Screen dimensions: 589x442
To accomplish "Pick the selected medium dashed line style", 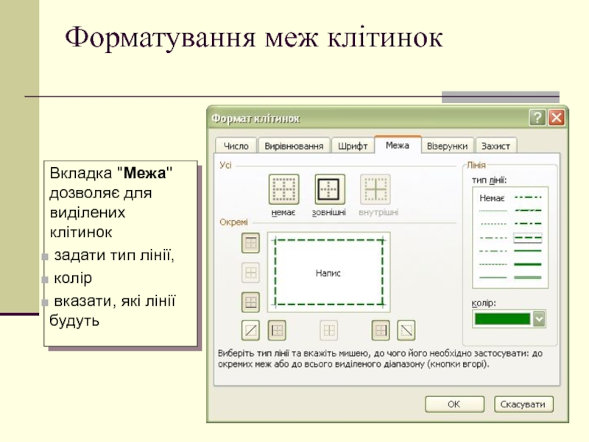I will pyautogui.click(x=528, y=237).
